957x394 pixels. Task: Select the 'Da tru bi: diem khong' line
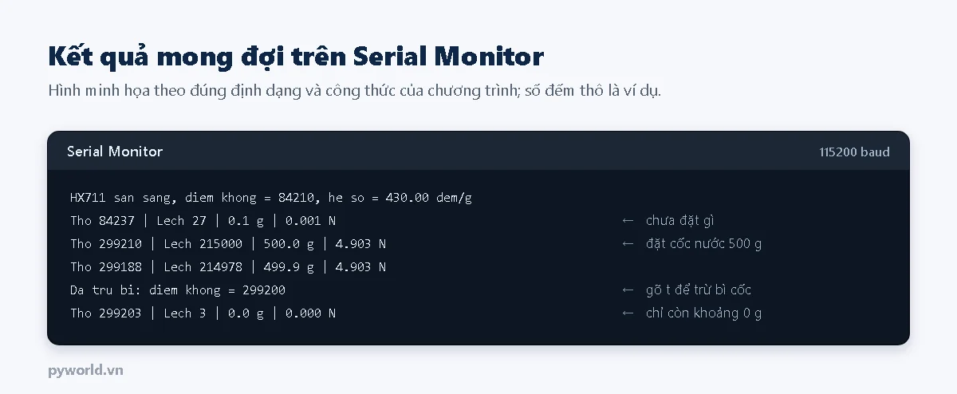(x=178, y=290)
